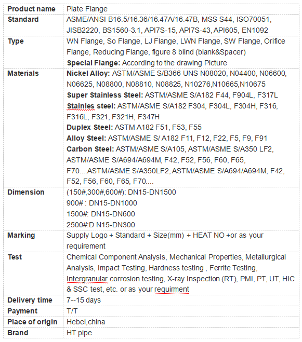Click the Nickel Alloy bold heading
Viewport: 302px width, 342px height.
tap(88, 74)
